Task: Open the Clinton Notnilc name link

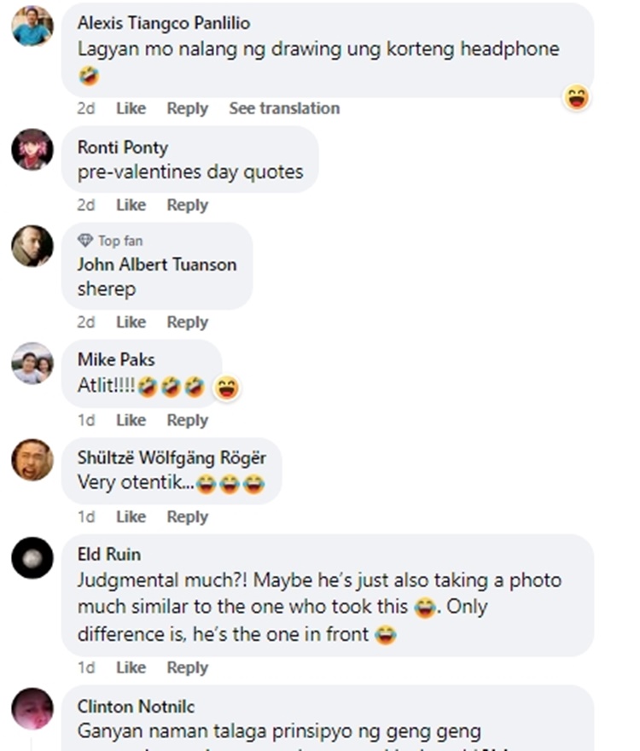Action: click(x=136, y=706)
